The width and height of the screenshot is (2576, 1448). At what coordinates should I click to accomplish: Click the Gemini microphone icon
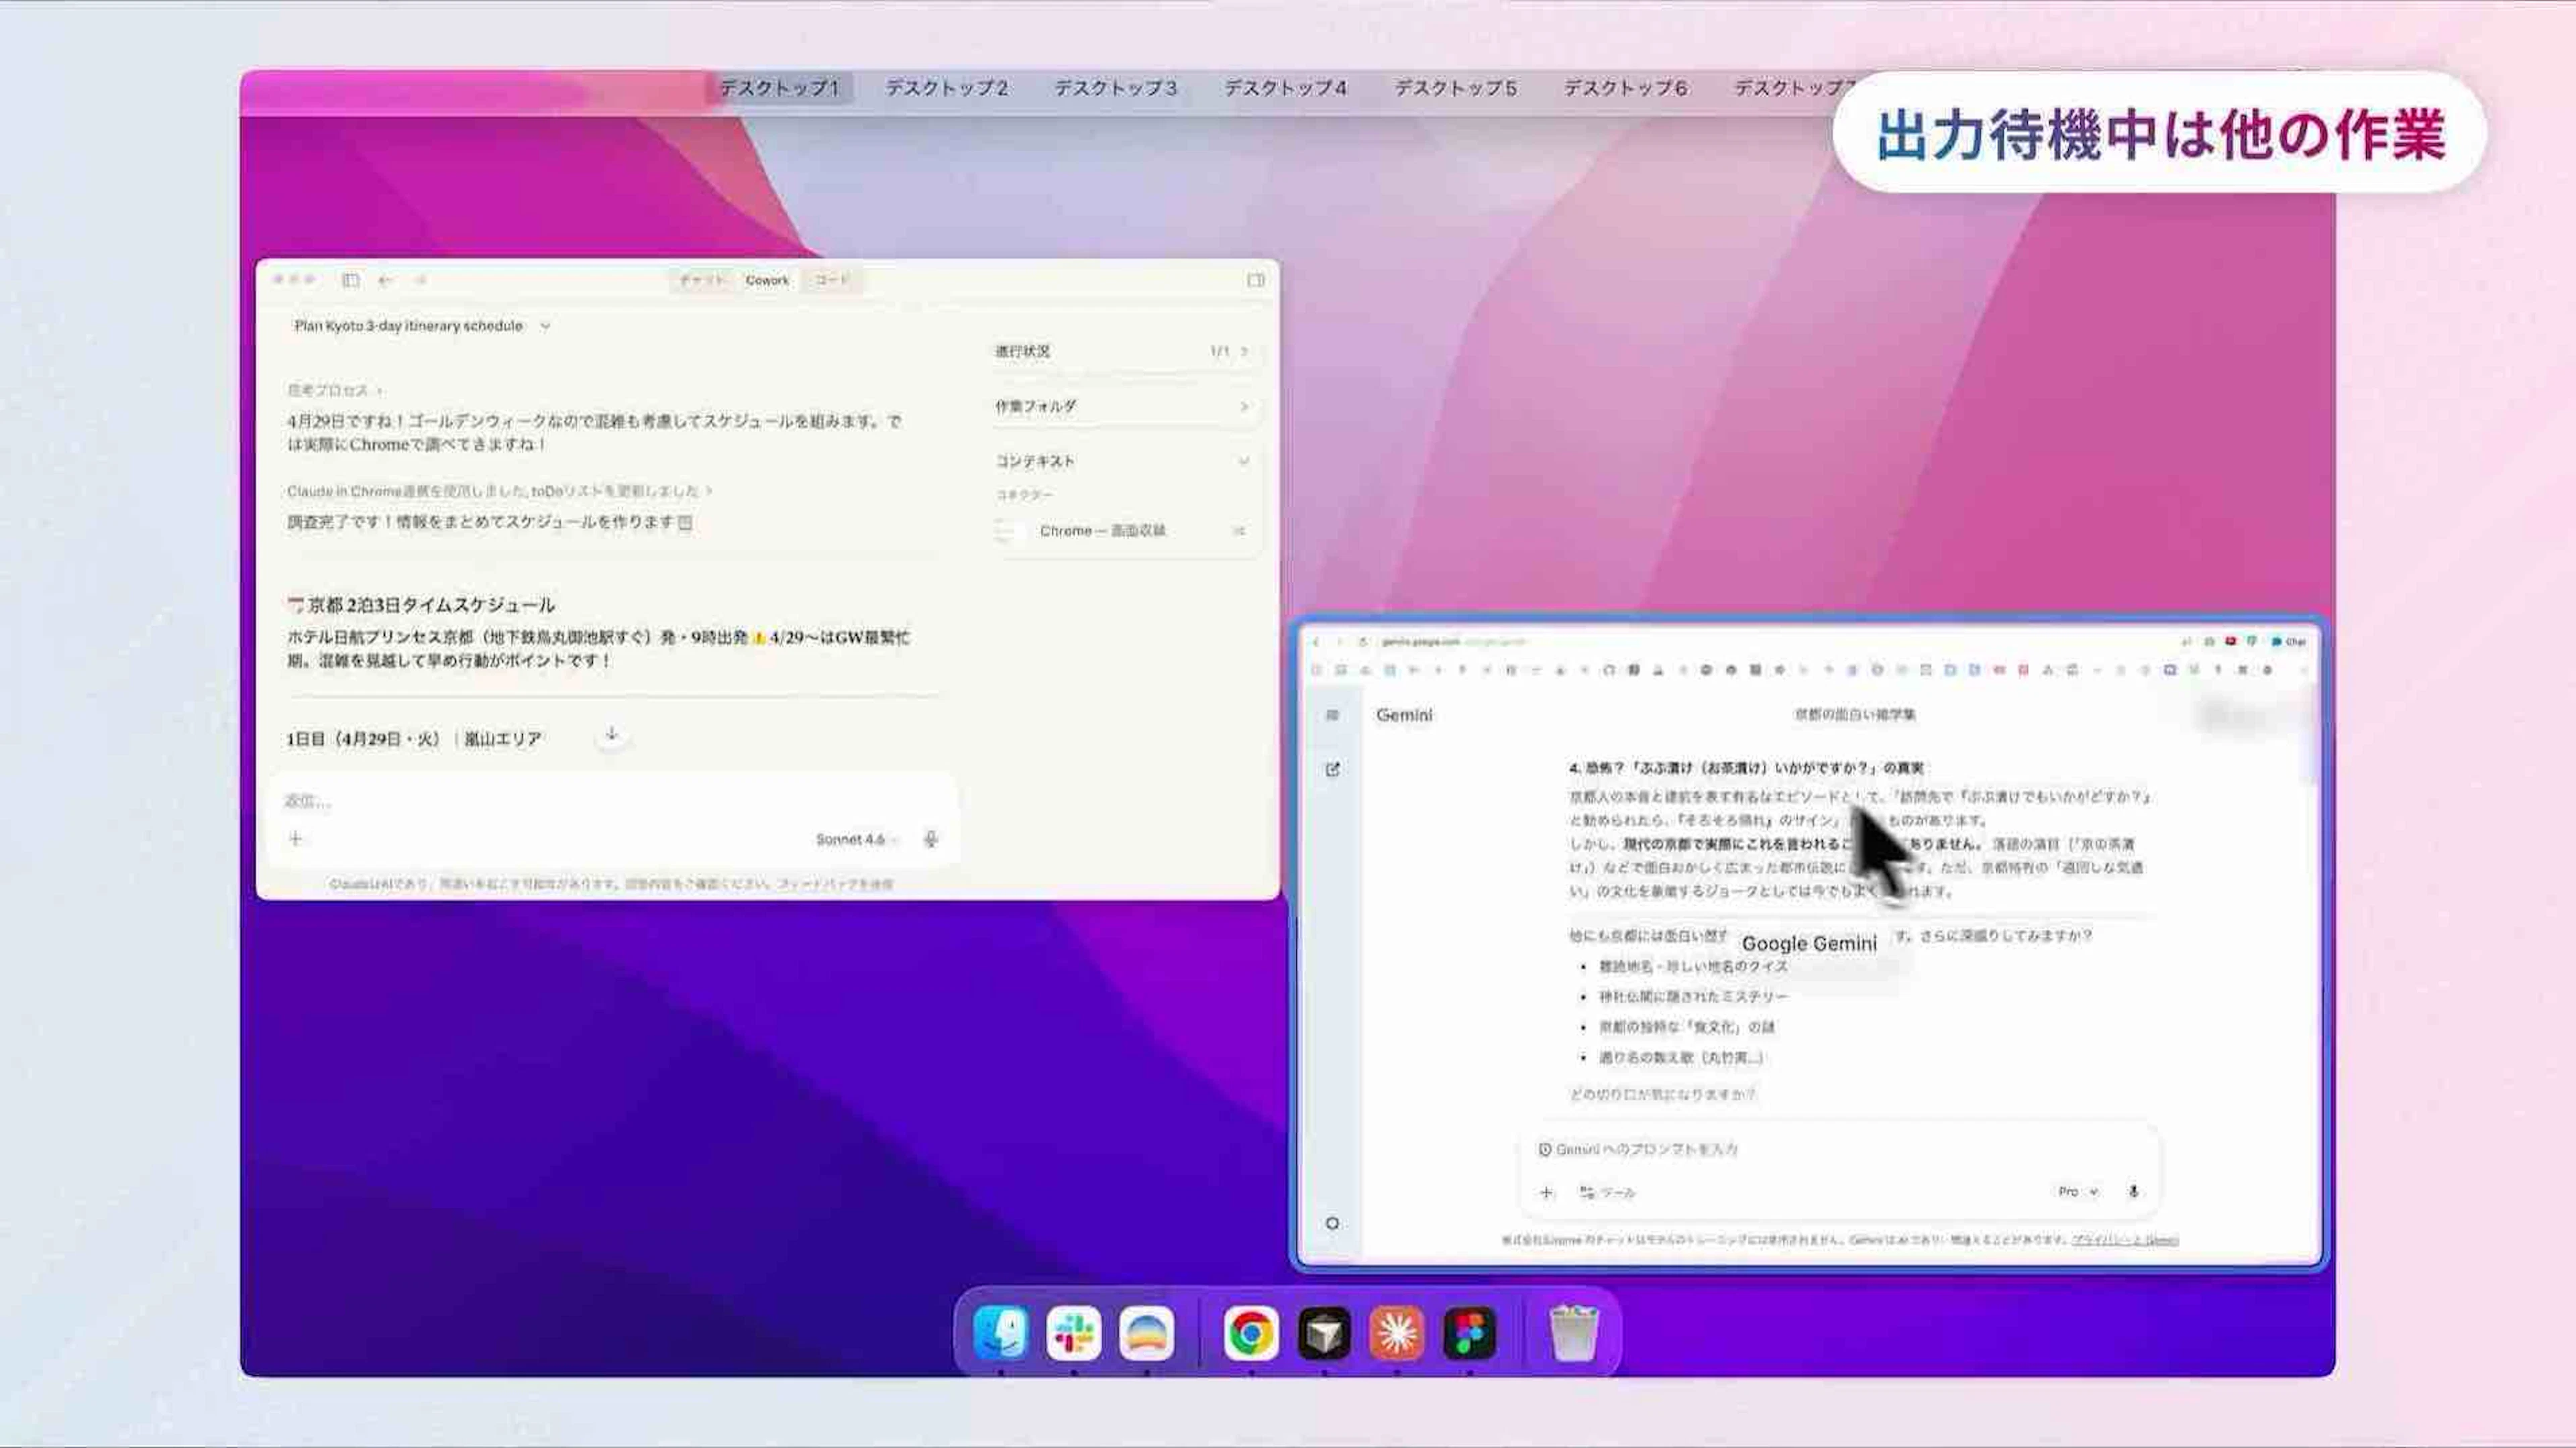pos(2133,1191)
